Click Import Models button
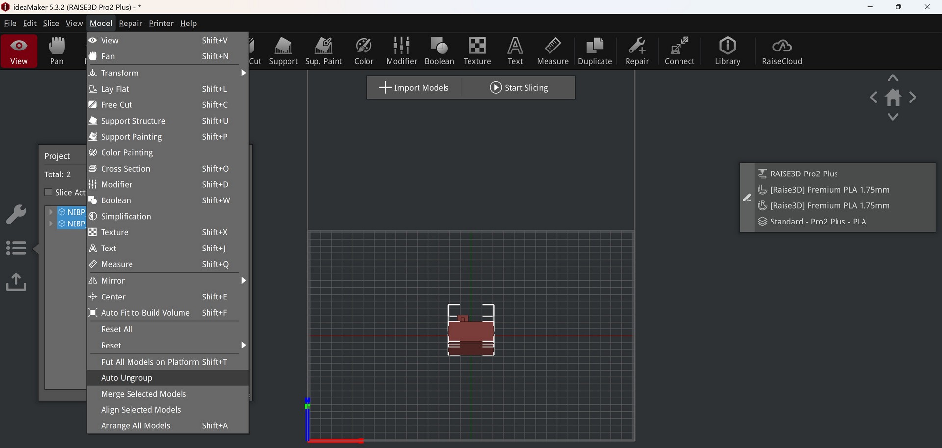This screenshot has height=448, width=942. pos(414,88)
